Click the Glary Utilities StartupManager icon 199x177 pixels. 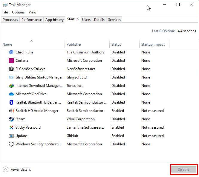[x=11, y=77]
